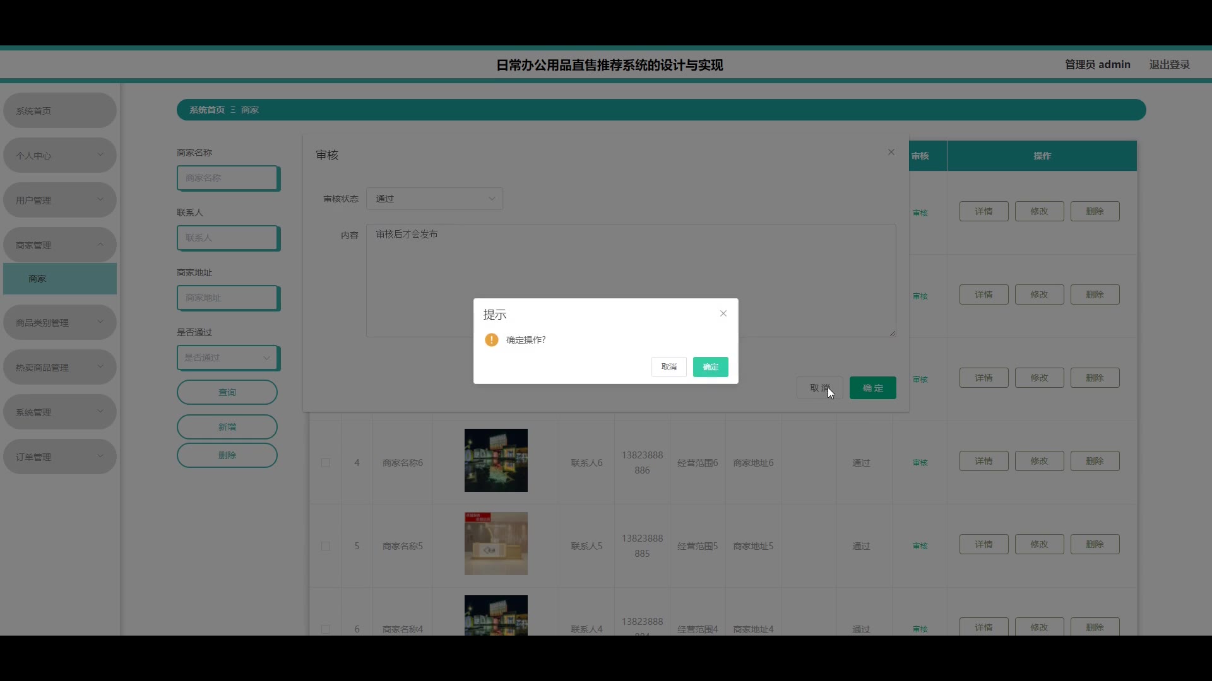The height and width of the screenshot is (681, 1212).
Task: Tick the checkbox for row 4
Action: click(326, 463)
